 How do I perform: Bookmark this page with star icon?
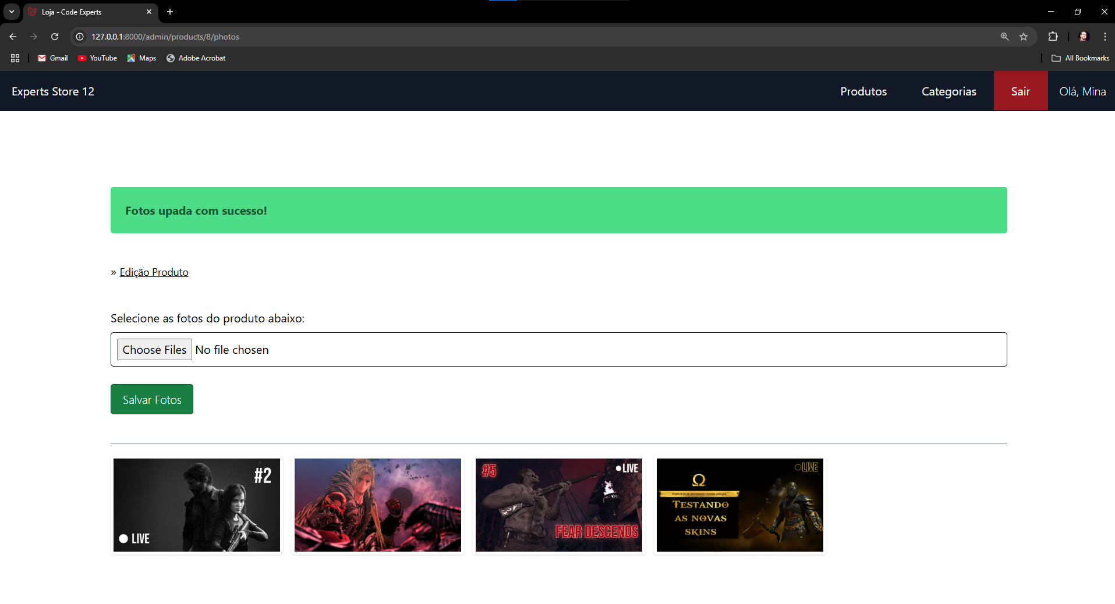(x=1024, y=37)
